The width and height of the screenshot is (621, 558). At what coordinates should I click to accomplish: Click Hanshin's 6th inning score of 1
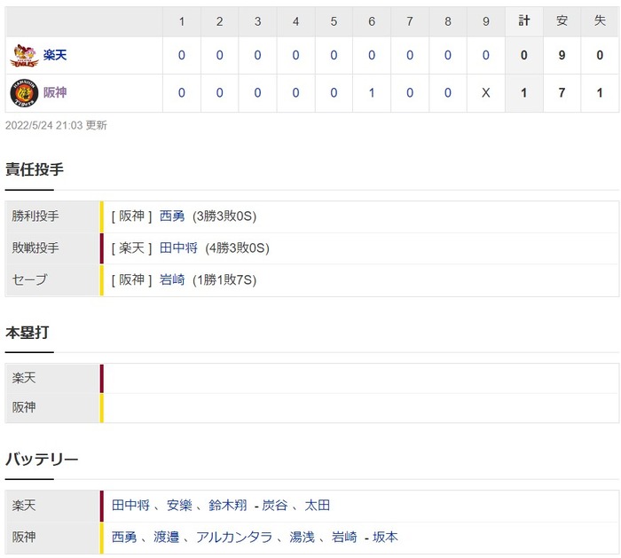tap(372, 93)
